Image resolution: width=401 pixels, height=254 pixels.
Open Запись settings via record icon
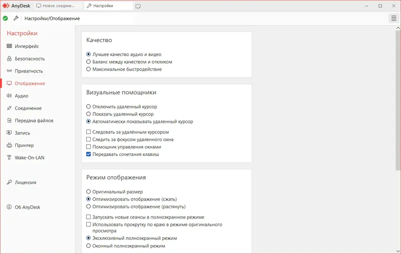coord(9,133)
